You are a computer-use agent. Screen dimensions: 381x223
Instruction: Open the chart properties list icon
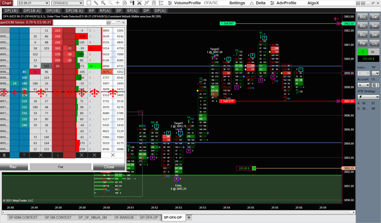coord(161,3)
